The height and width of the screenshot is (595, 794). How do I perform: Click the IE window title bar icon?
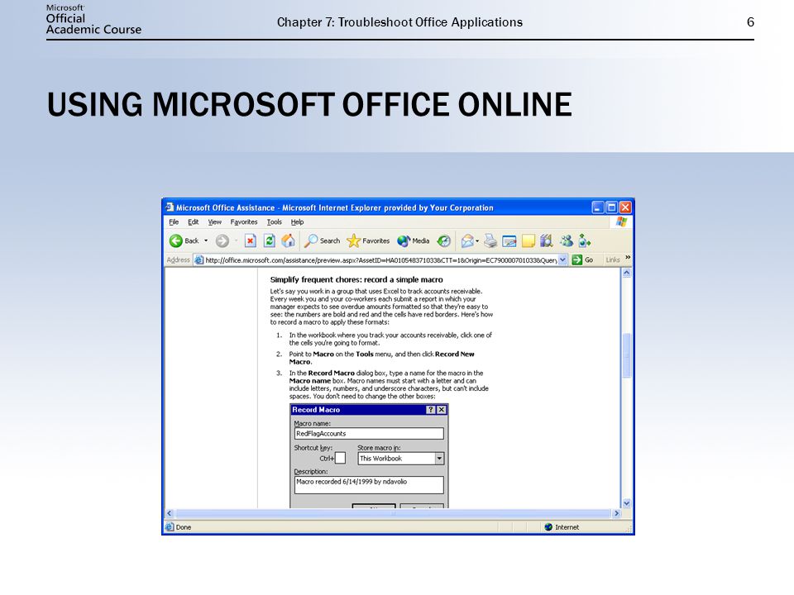[170, 207]
